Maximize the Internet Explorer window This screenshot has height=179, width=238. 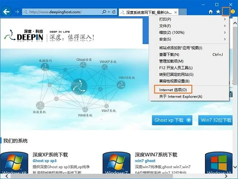(x=217, y=5)
